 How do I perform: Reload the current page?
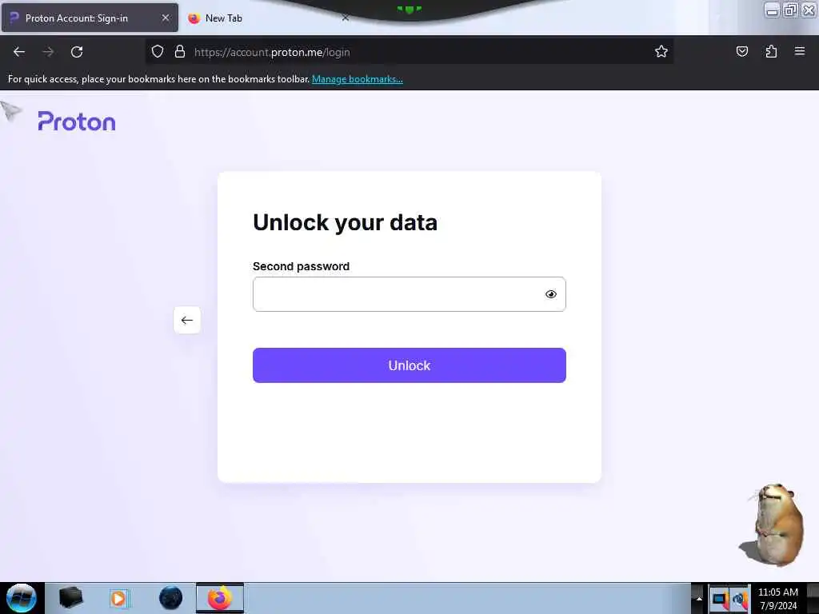77,52
